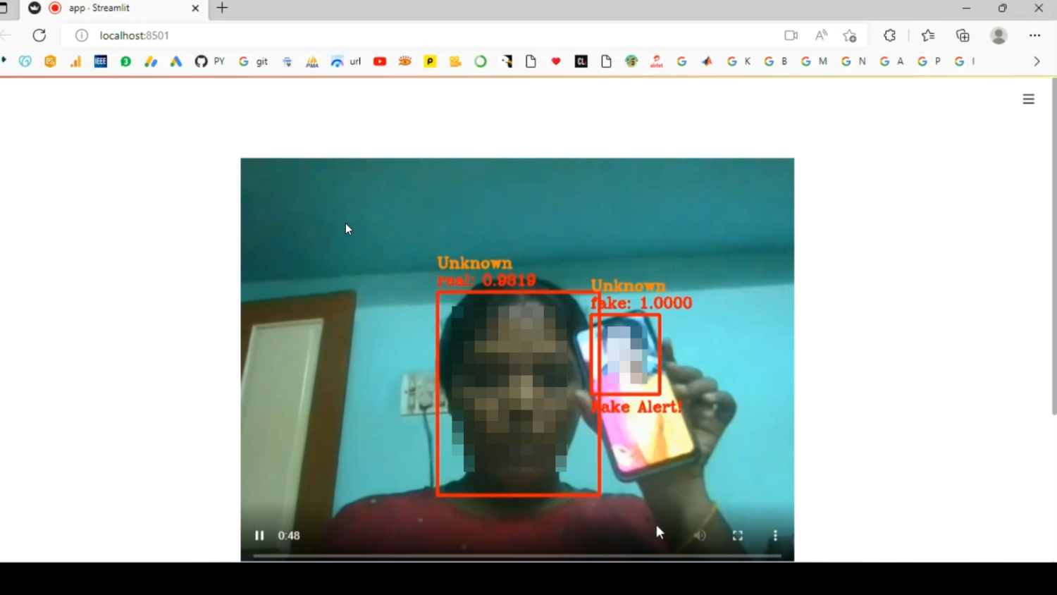The height and width of the screenshot is (595, 1057).
Task: Expand the bookmarks overflow chevron
Action: (x=1036, y=61)
